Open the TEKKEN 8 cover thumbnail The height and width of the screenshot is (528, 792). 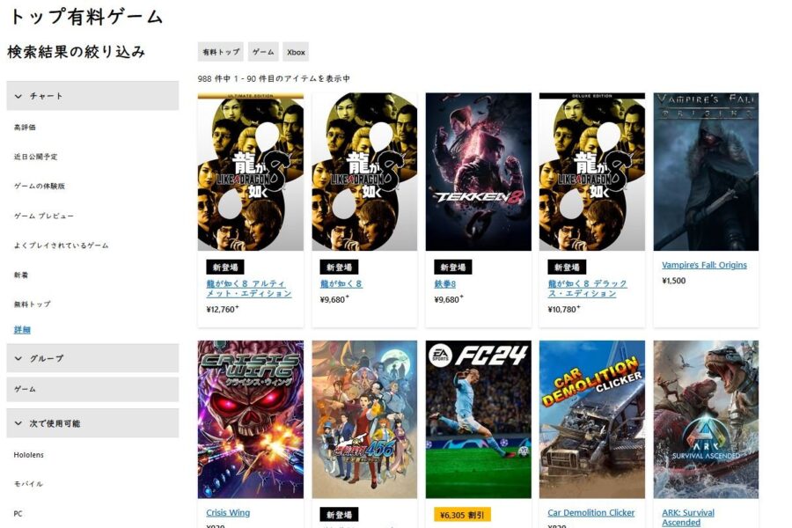click(479, 172)
